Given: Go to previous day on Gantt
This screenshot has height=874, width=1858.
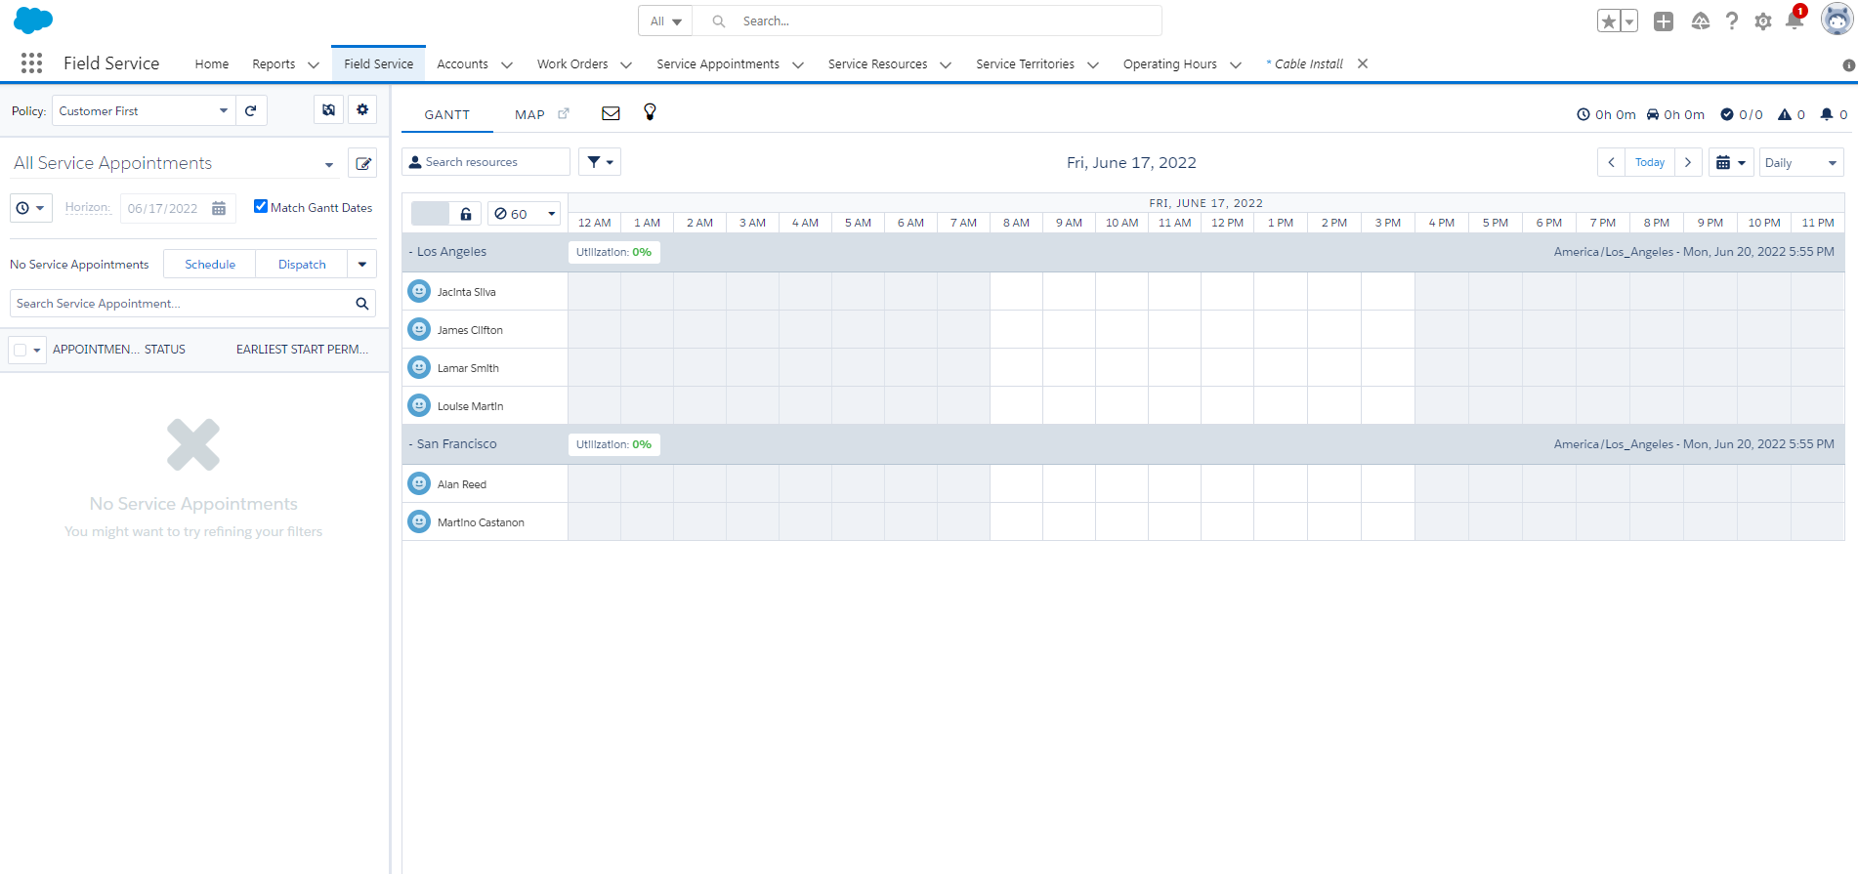Looking at the screenshot, I should (x=1612, y=162).
